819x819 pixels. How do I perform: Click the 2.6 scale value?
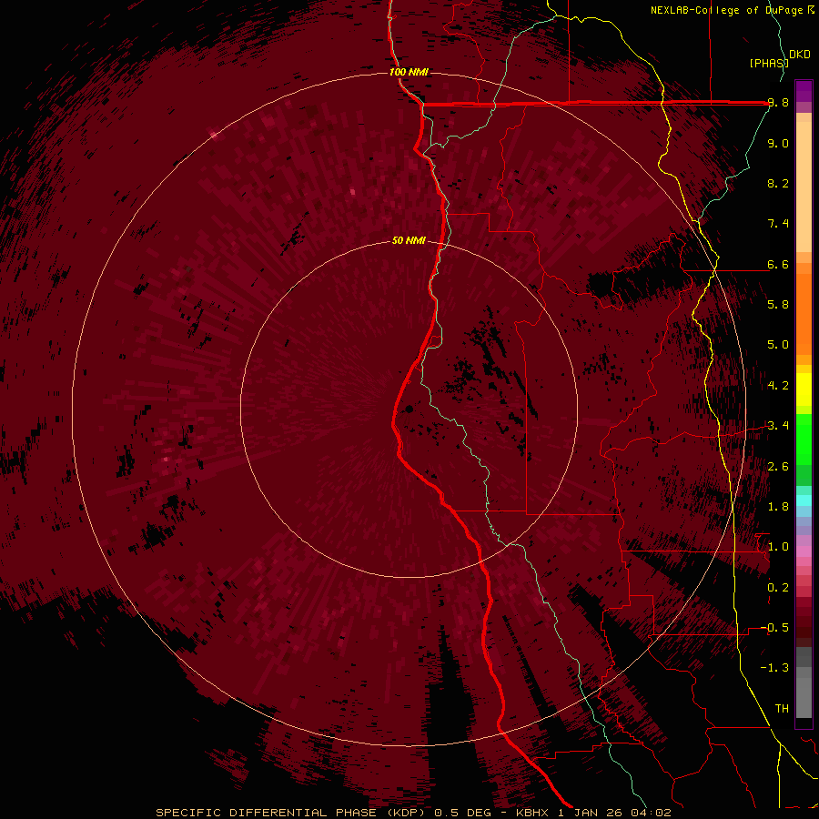pos(778,467)
